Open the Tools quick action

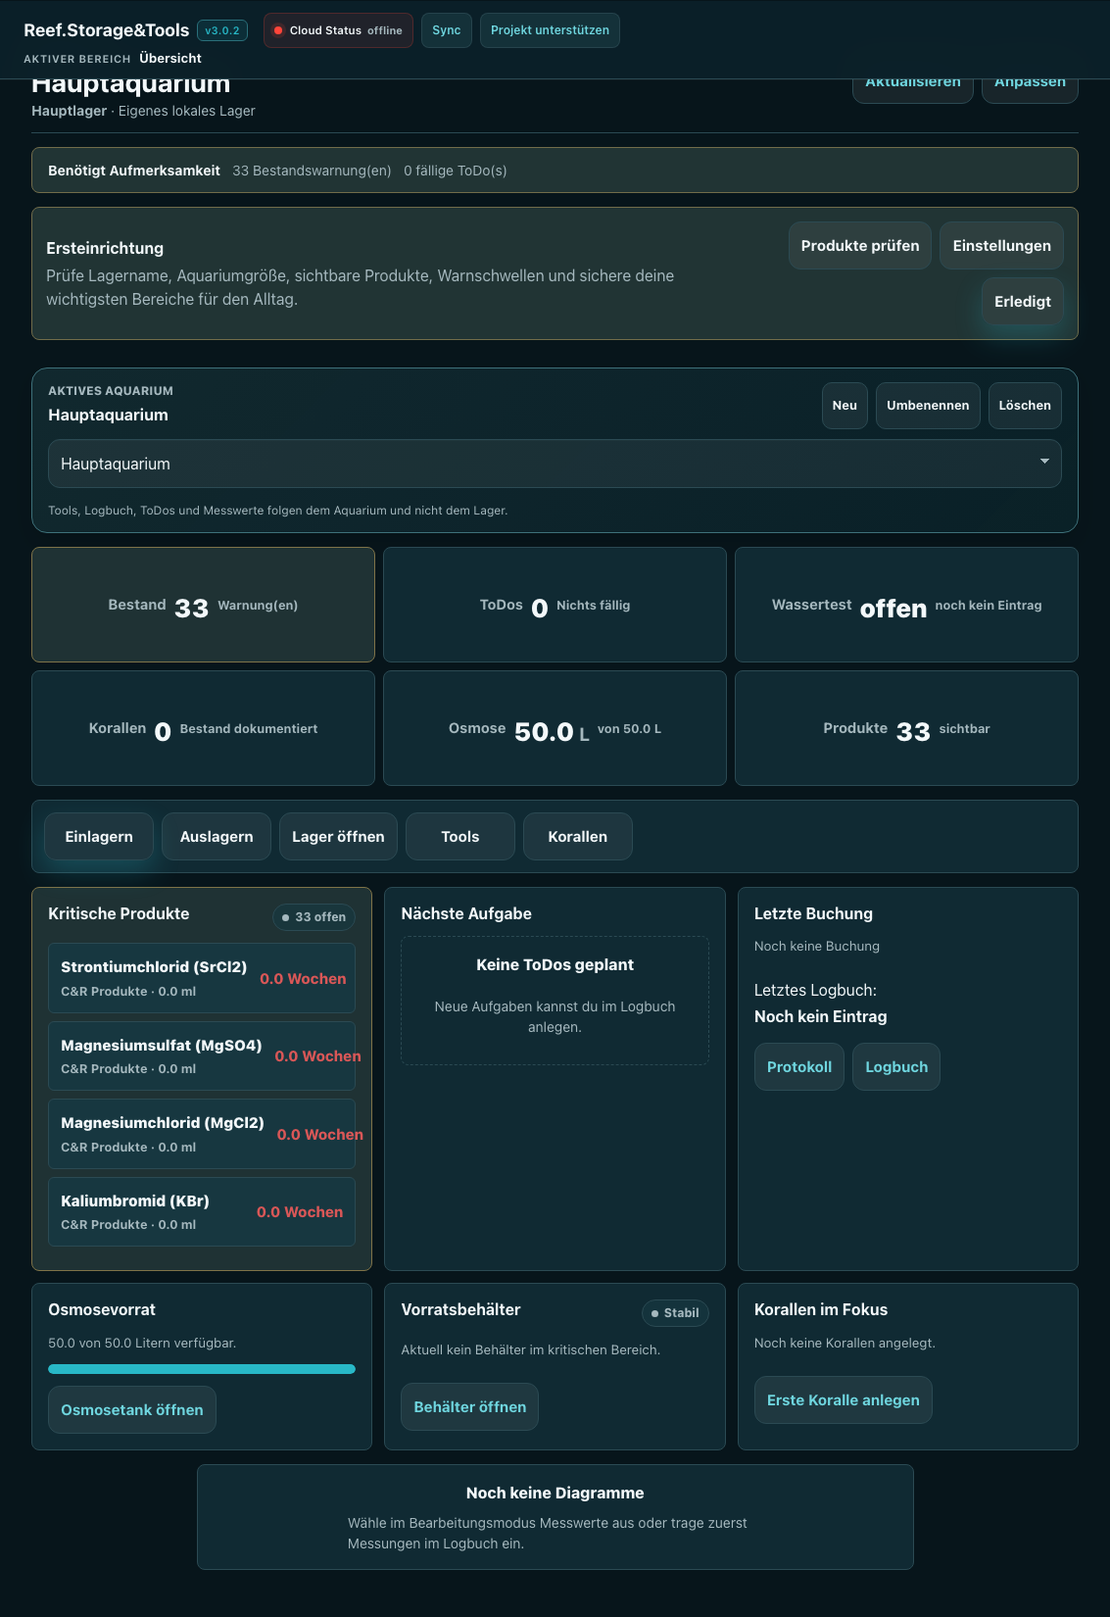(460, 837)
